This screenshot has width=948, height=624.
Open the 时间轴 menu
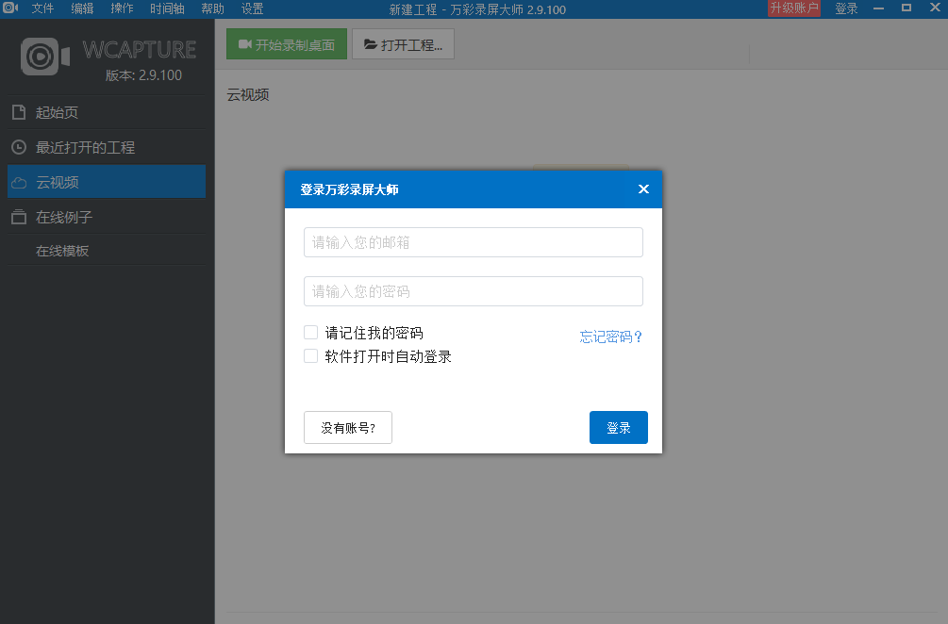point(168,8)
